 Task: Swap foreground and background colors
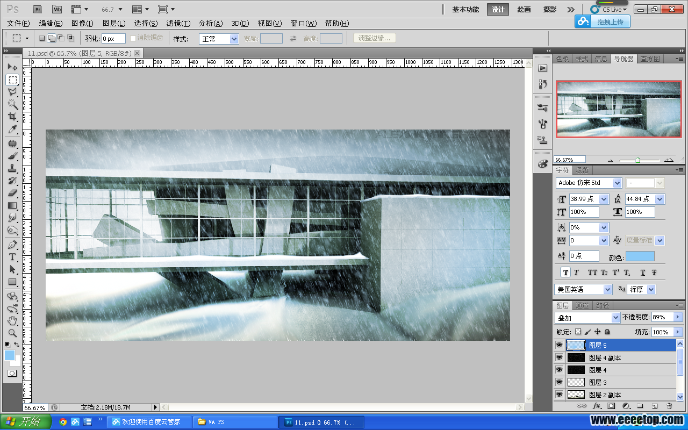click(x=17, y=345)
